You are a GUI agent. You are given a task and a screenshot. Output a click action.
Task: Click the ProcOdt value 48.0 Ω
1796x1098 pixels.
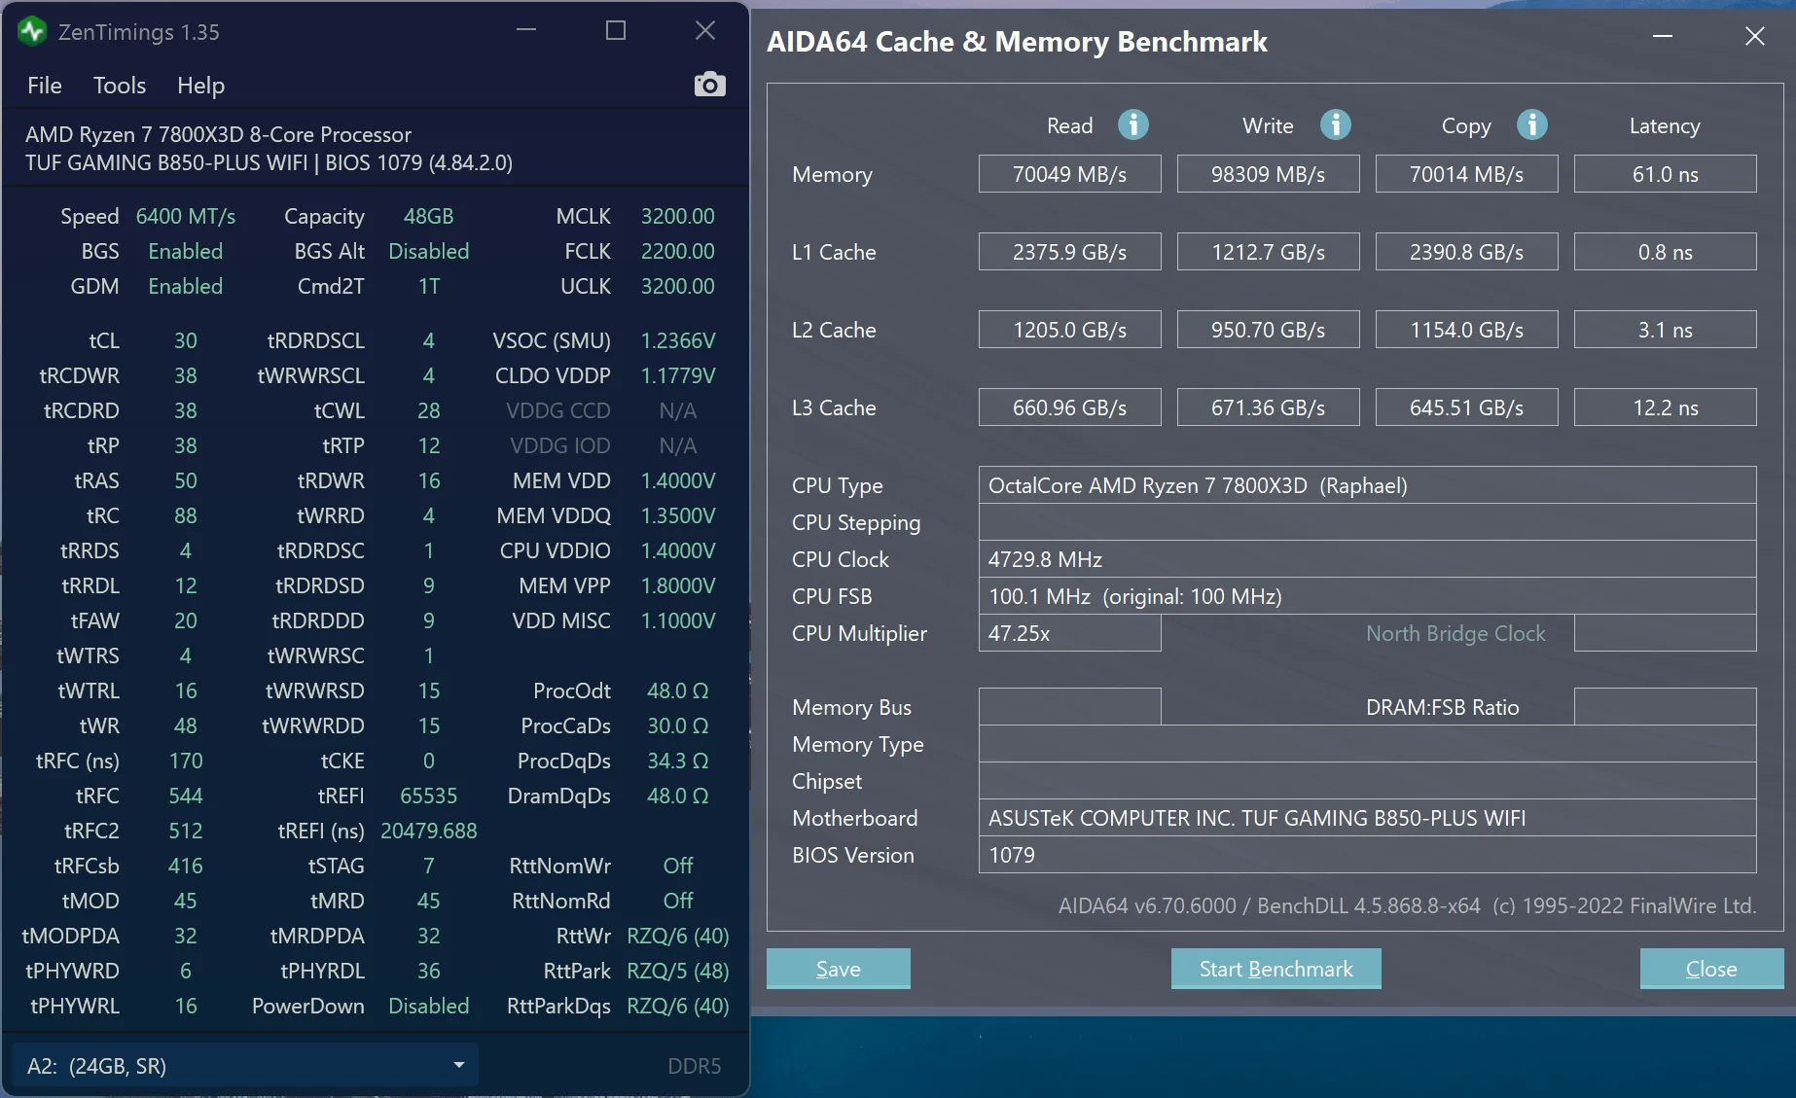coord(678,691)
